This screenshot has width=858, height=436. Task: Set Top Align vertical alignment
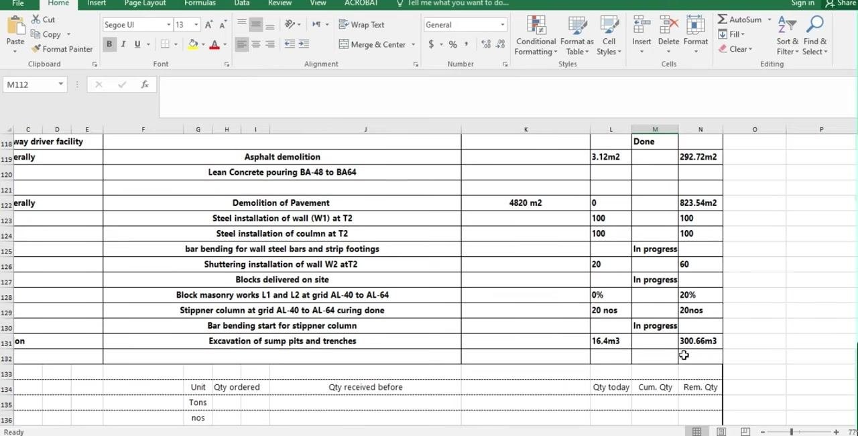click(241, 25)
